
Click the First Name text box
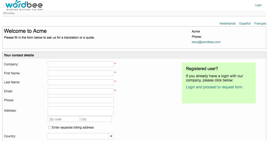(80, 73)
